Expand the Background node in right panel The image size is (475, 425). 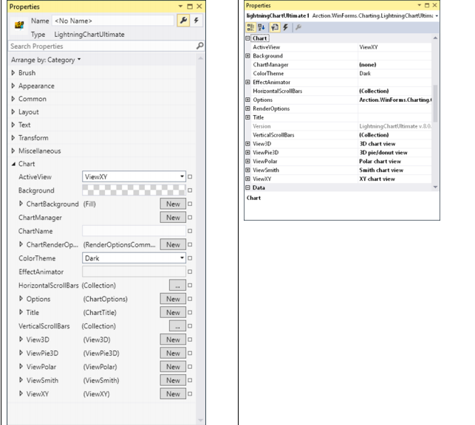pos(247,55)
